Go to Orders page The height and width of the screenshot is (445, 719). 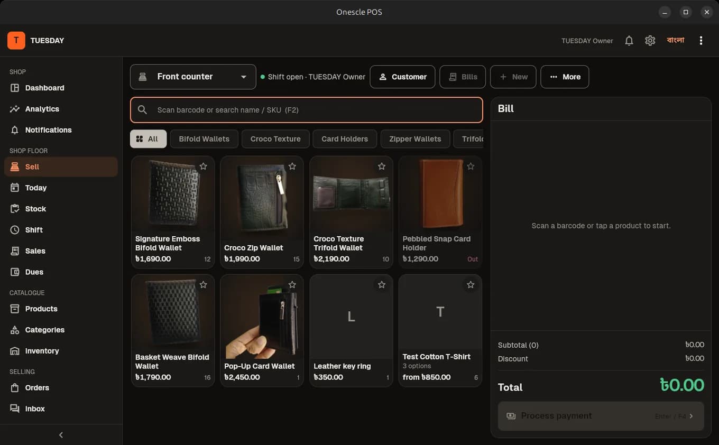(x=61, y=387)
